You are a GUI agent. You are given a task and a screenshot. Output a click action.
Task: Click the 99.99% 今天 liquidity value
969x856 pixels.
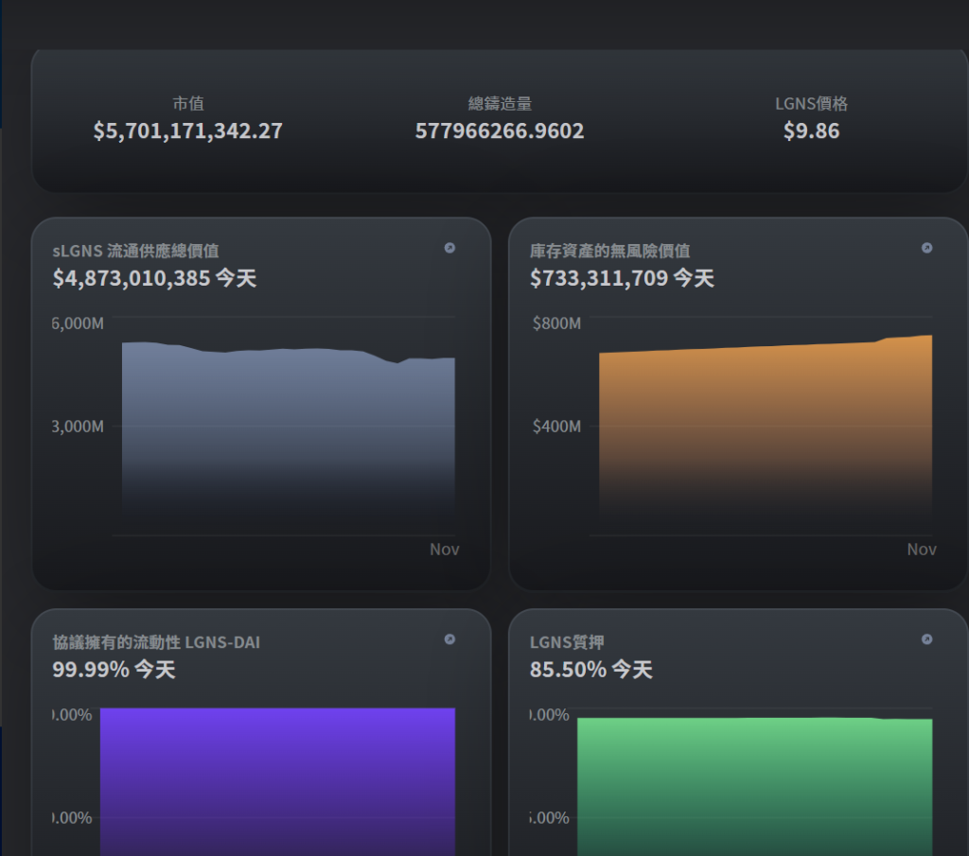click(114, 670)
